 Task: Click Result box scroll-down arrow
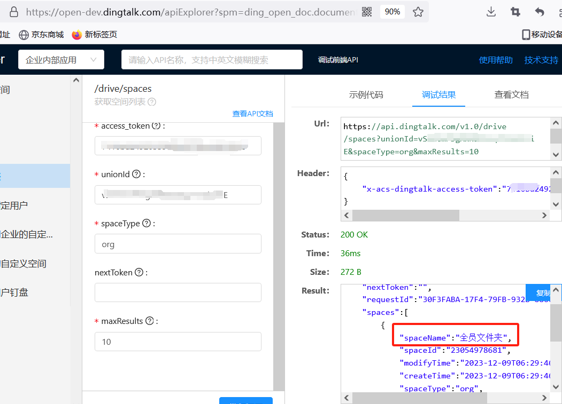(x=556, y=387)
